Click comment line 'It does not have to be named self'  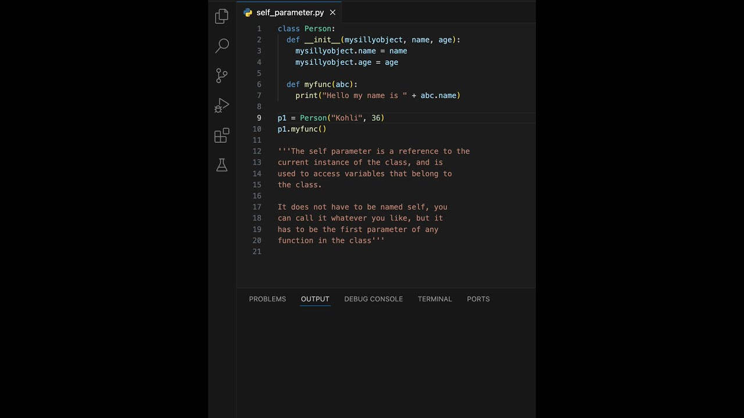point(363,207)
